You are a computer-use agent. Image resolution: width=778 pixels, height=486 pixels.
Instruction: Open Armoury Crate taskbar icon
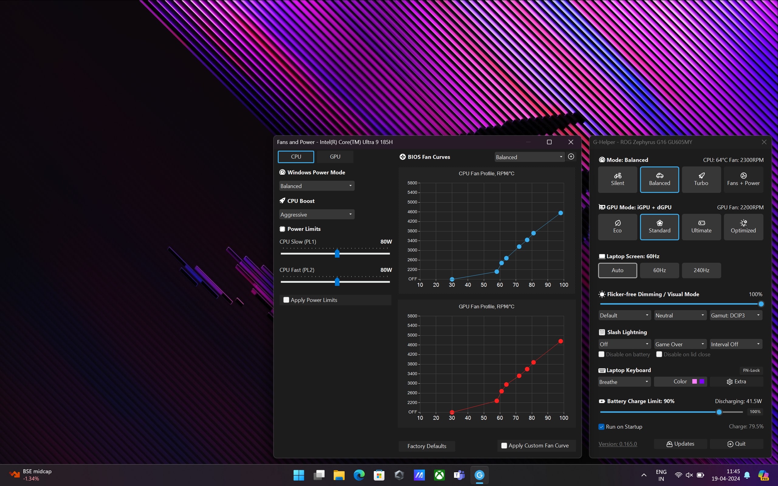[x=399, y=475]
